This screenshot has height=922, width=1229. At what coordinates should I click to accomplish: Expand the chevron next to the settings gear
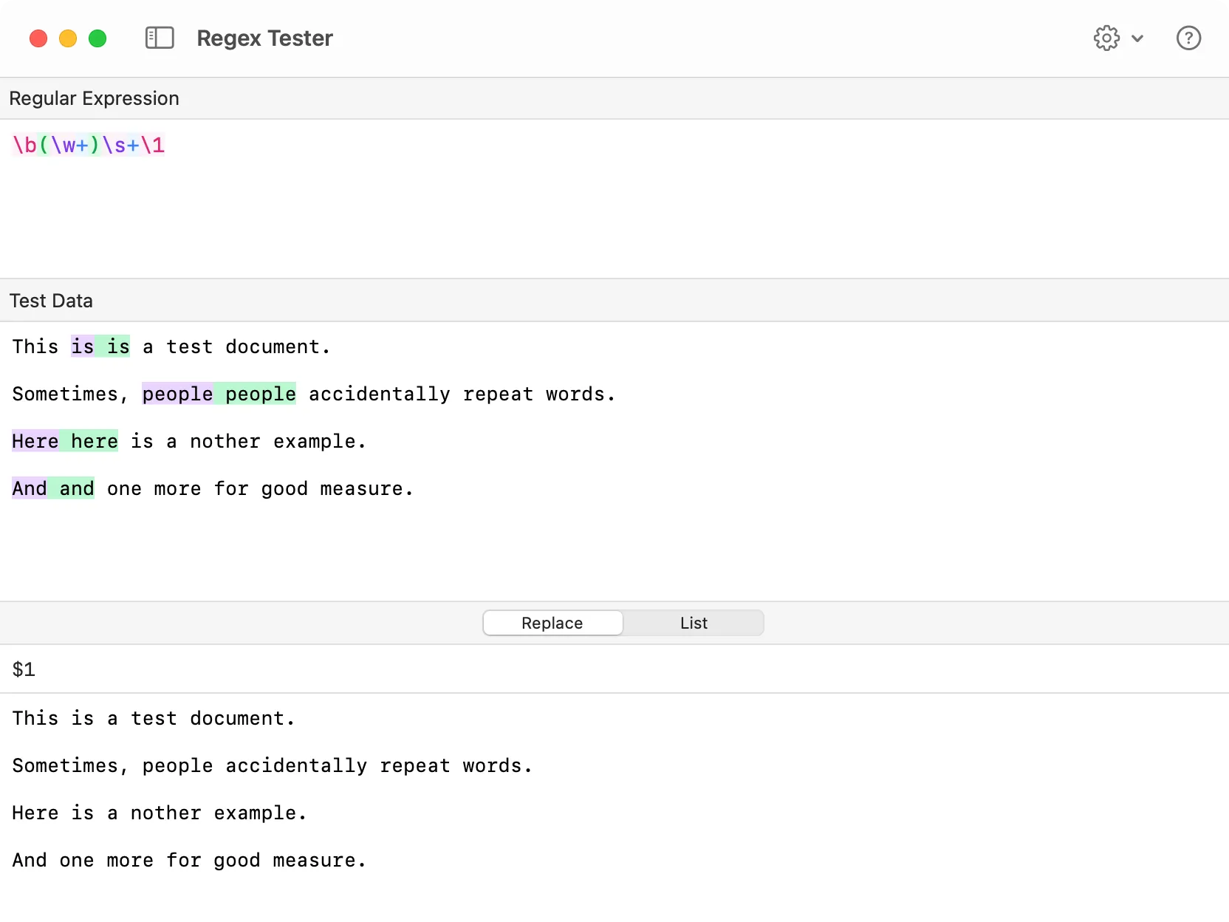click(1138, 38)
